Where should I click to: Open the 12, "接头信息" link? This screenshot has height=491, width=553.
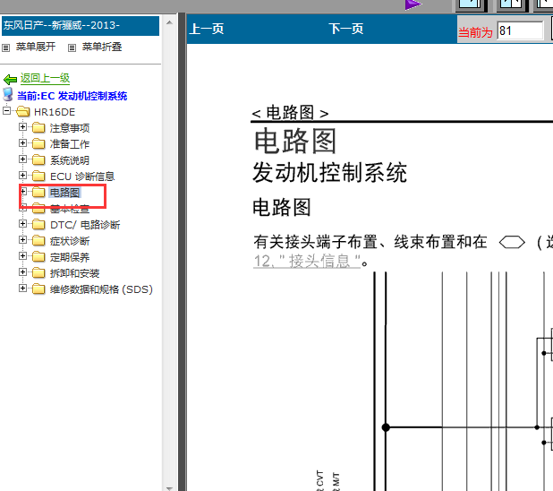point(307,262)
